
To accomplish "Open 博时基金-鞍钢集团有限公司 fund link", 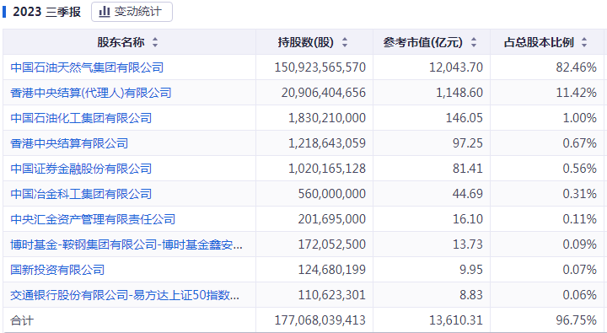I will [x=126, y=244].
